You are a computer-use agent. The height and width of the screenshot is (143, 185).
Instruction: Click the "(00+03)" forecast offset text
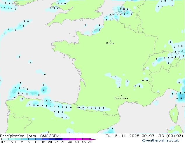pyautogui.click(x=174, y=136)
